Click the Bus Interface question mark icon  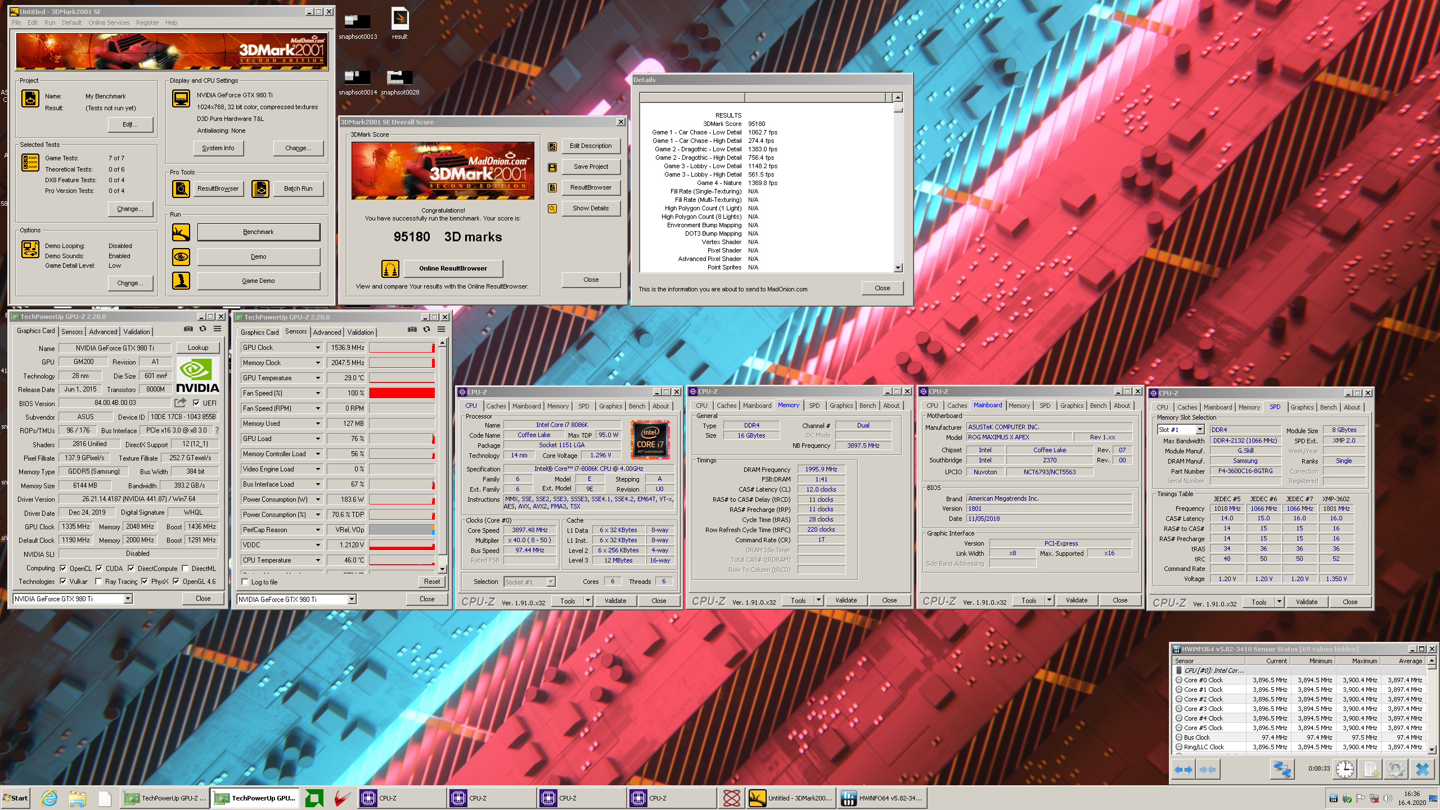click(x=217, y=430)
